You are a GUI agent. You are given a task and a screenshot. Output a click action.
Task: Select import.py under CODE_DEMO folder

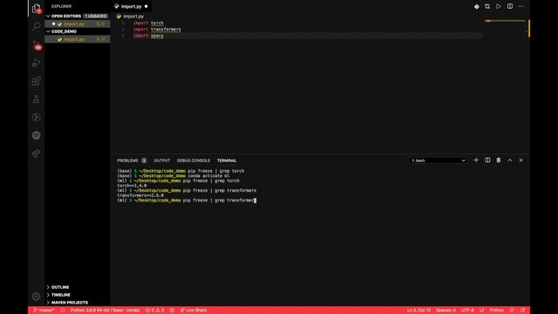pos(78,39)
